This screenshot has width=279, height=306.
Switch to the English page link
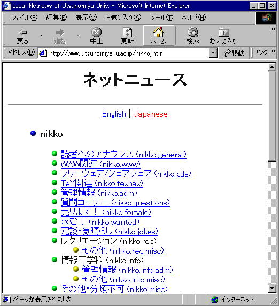114,114
